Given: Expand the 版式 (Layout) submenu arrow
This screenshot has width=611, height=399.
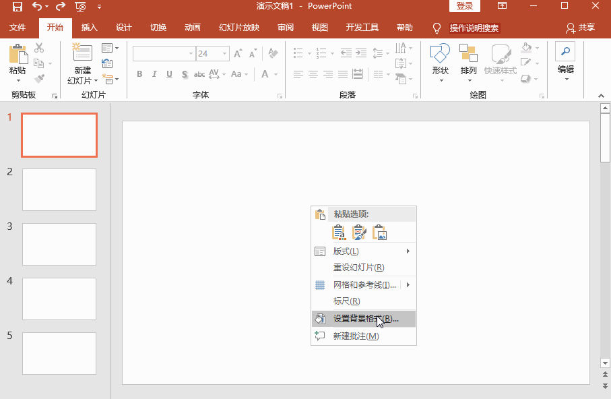Looking at the screenshot, I should (x=408, y=251).
